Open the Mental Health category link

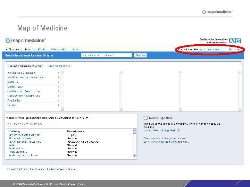[x=16, y=87]
